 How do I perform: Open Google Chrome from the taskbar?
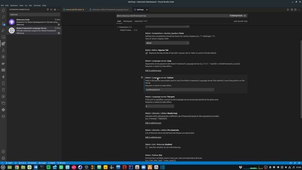[x=17, y=167]
